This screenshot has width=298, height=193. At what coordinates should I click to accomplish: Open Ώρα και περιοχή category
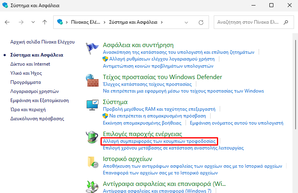(28, 110)
